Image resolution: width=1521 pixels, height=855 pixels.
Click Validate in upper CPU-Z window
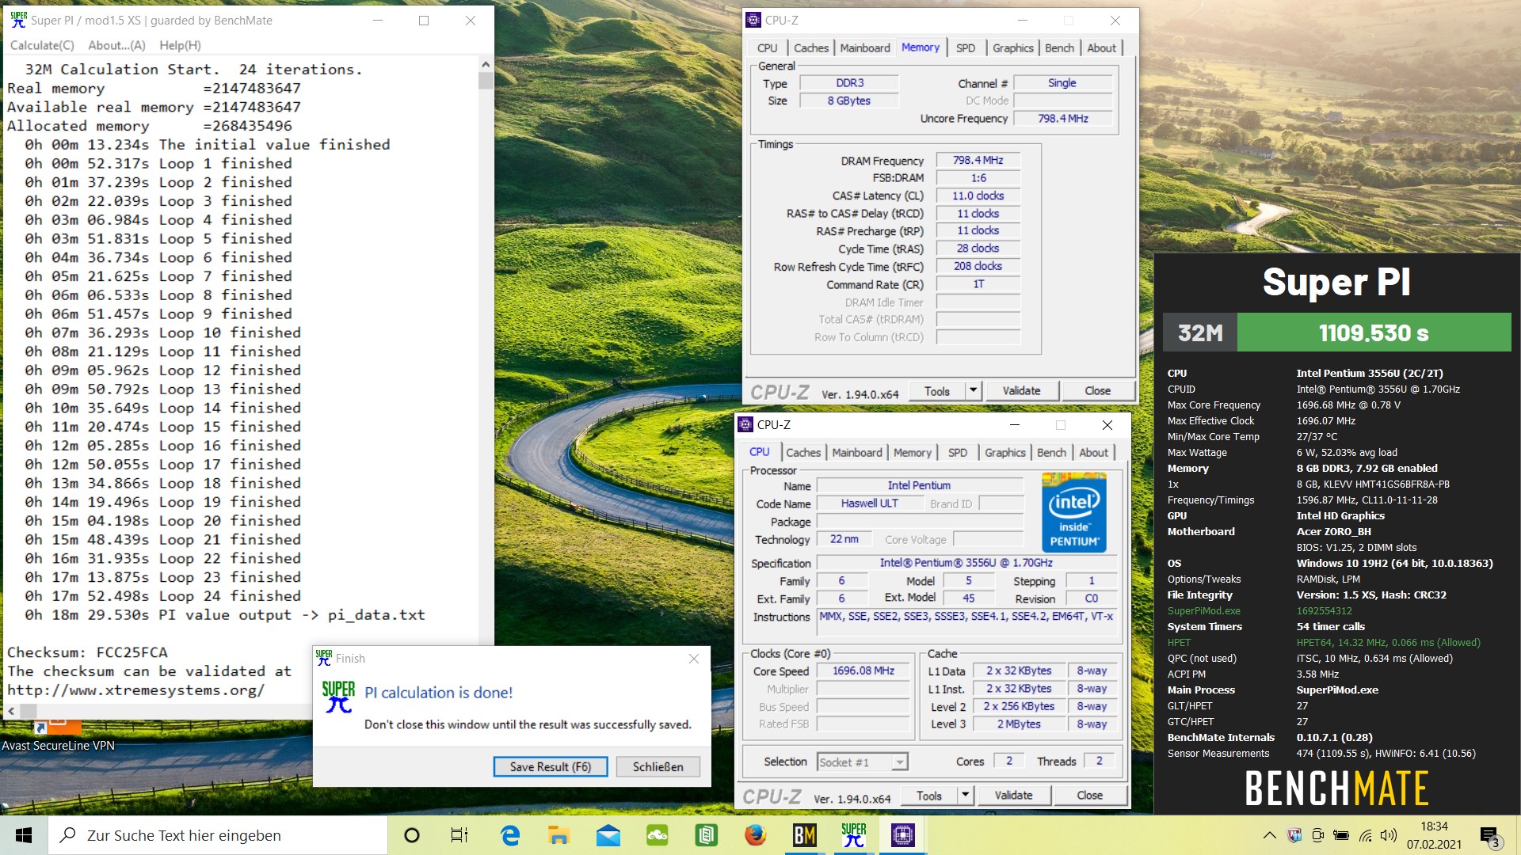click(x=1021, y=391)
